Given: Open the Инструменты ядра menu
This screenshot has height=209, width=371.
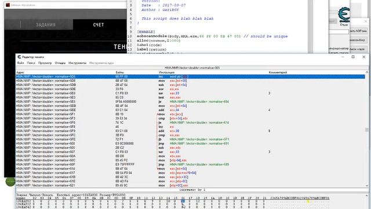Looking at the screenshot, I should point(101,63).
